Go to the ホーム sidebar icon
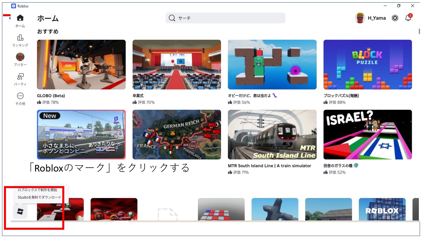Image resolution: width=424 pixels, height=238 pixels. coord(20,18)
